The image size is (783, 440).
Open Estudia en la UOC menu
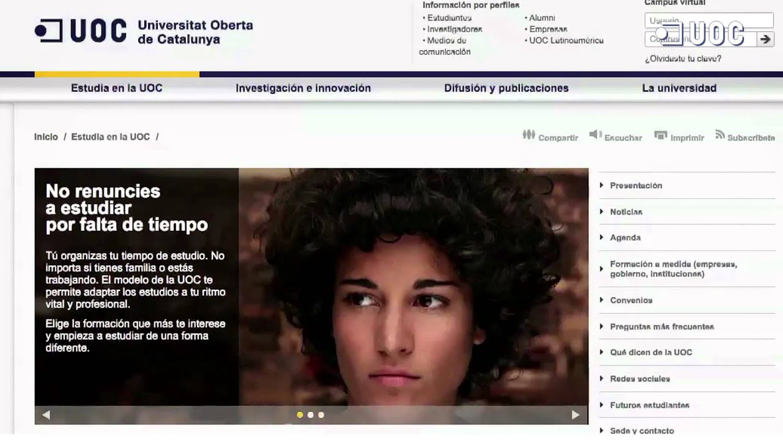tap(117, 88)
